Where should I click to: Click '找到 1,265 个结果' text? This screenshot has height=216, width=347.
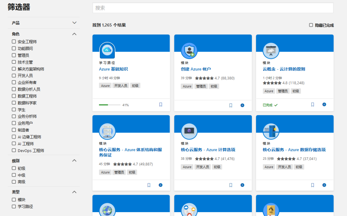(109, 25)
